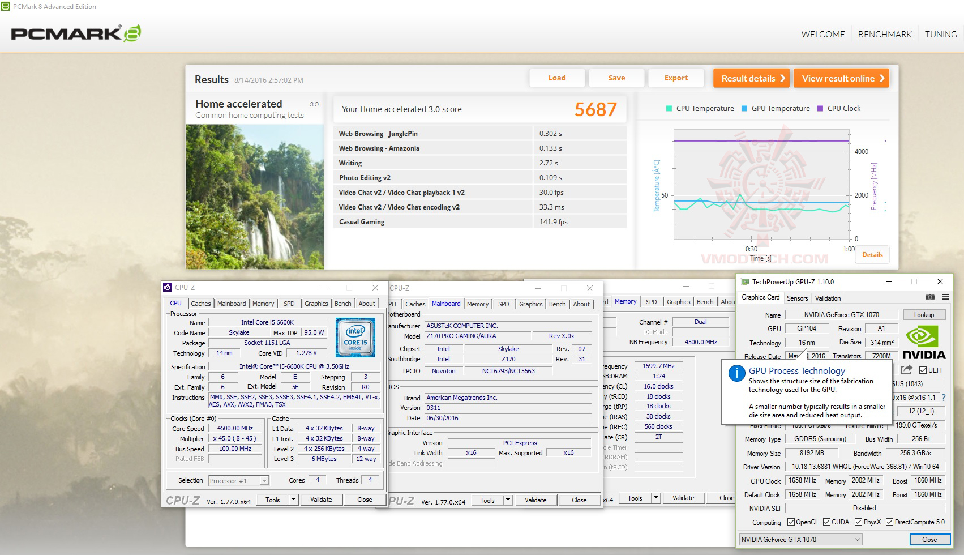The image size is (964, 555).
Task: Toggle the DirectCompute 5.0 checkbox
Action: click(890, 522)
